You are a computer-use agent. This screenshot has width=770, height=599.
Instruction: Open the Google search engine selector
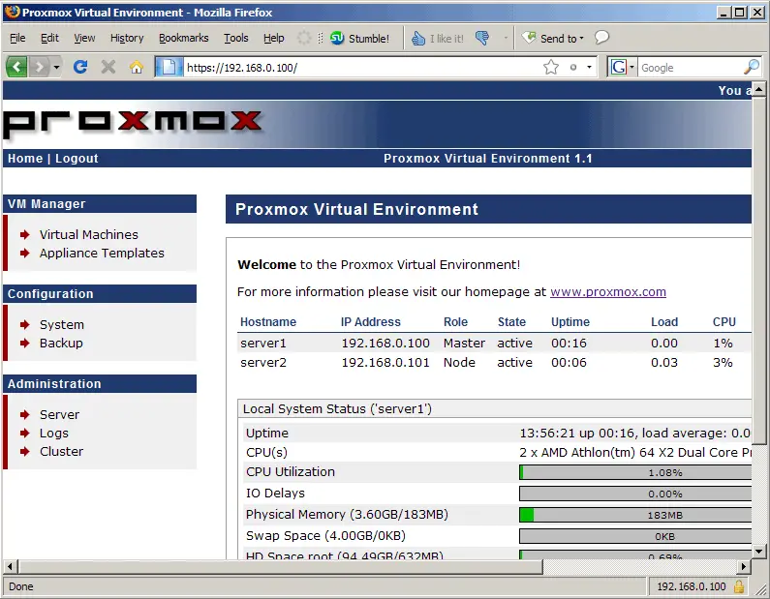click(x=622, y=67)
